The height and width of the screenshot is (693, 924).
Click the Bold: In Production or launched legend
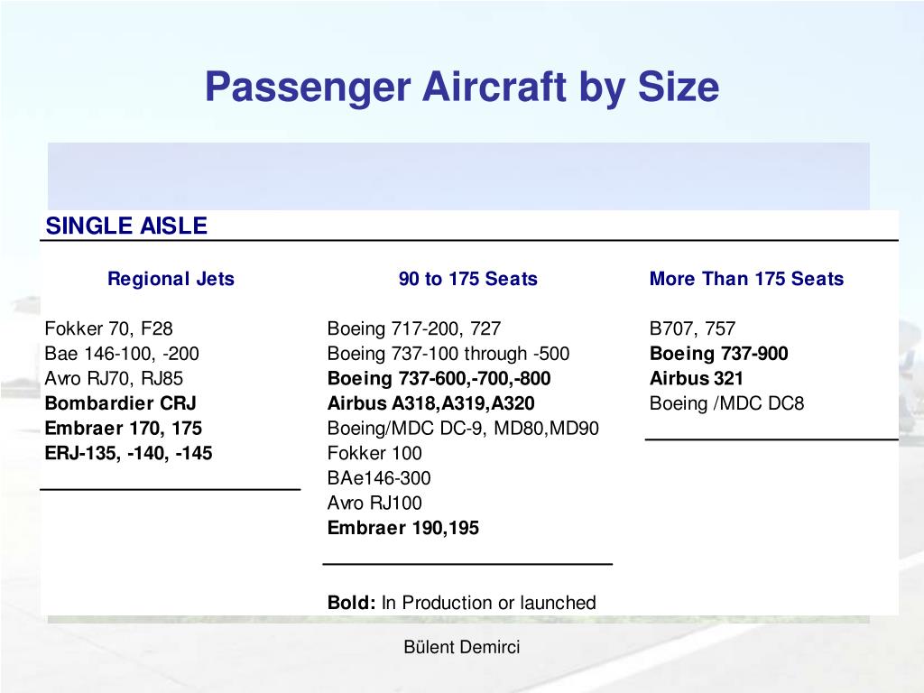pyautogui.click(x=461, y=602)
